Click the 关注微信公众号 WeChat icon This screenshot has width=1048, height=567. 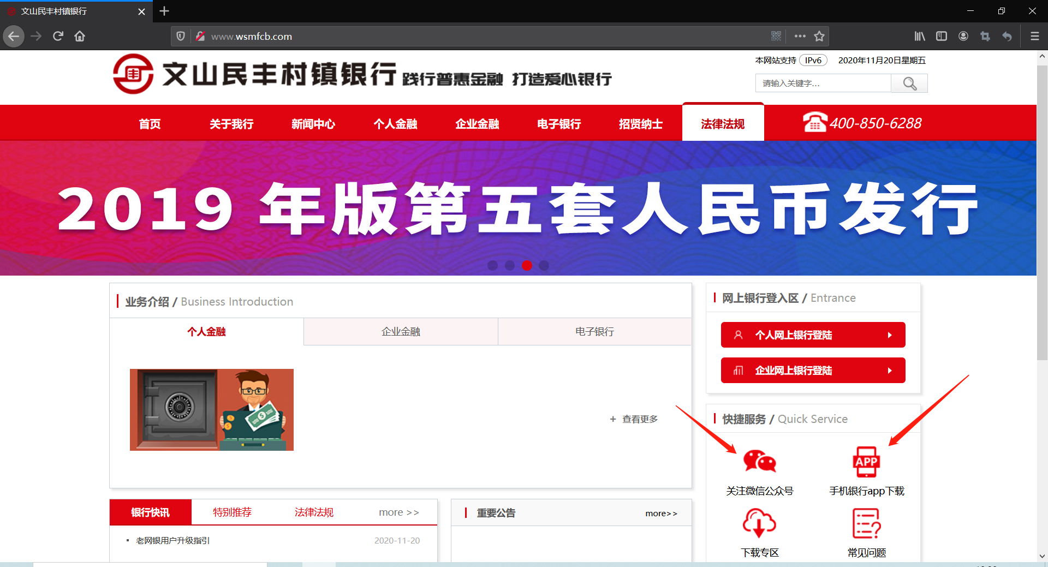coord(759,462)
